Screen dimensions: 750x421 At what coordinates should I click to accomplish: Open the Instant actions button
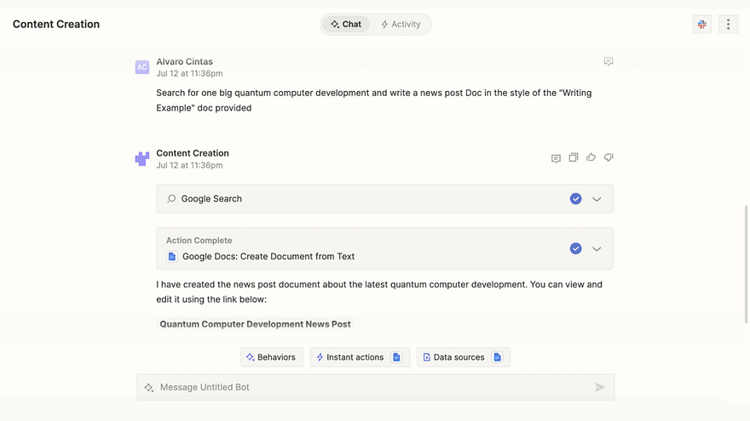pyautogui.click(x=360, y=357)
